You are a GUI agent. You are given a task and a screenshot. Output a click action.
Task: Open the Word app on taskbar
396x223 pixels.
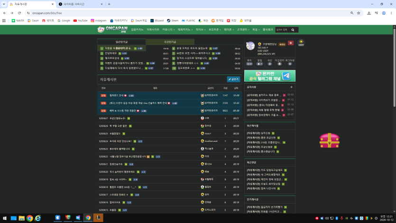coord(78,218)
